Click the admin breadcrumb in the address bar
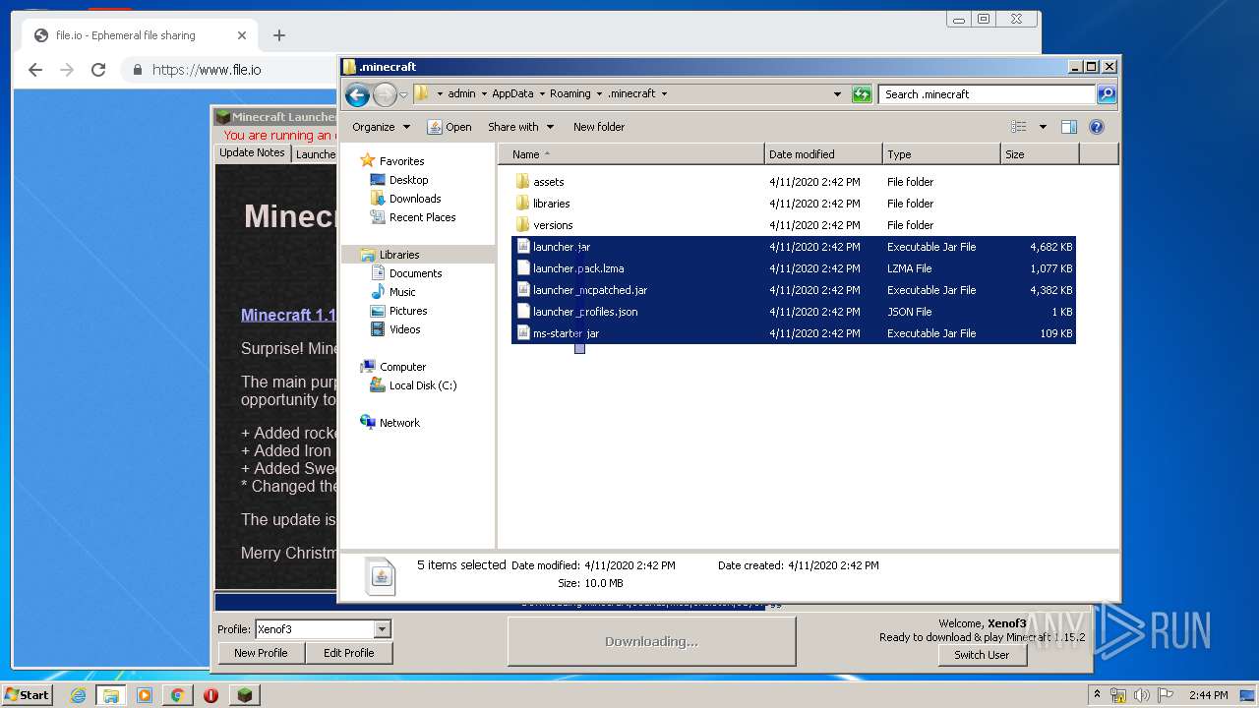The image size is (1259, 708). [461, 94]
